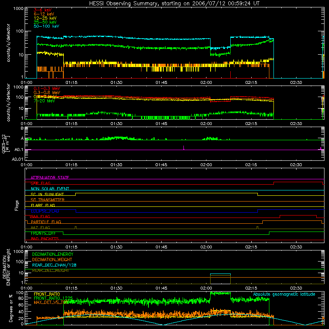Click the PARTICLE_FLAG label
Viewport: 329px width, 329px height.
(46, 222)
